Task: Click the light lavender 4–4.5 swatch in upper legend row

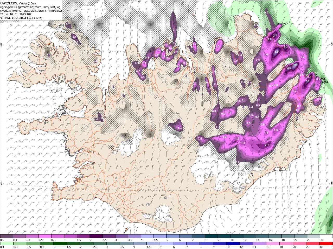Action: click(x=147, y=236)
